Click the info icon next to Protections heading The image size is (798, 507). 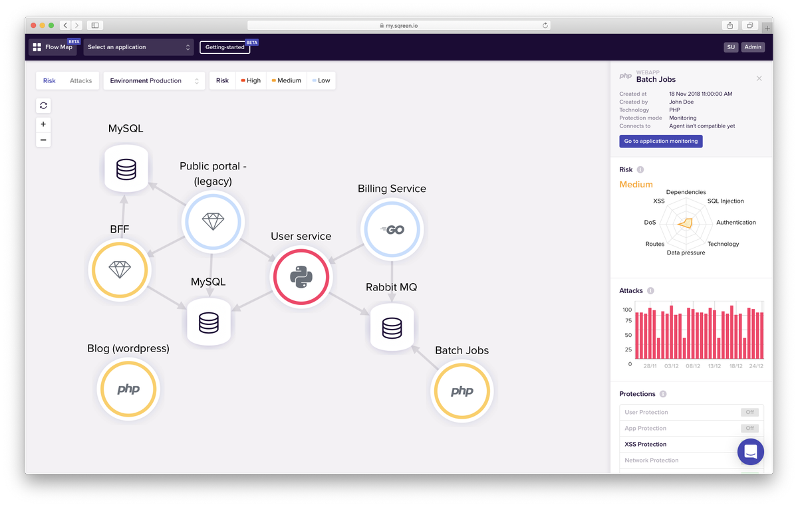663,394
